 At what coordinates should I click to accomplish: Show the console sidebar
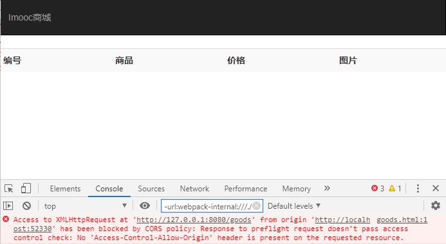tap(8, 205)
